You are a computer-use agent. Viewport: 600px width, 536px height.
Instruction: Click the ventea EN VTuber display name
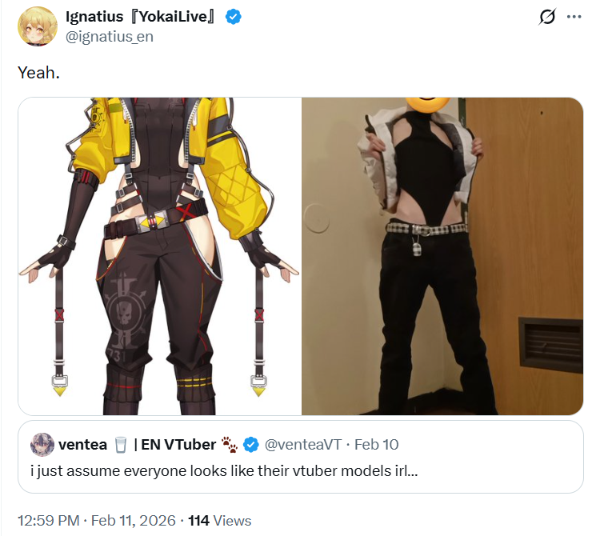pos(137,445)
